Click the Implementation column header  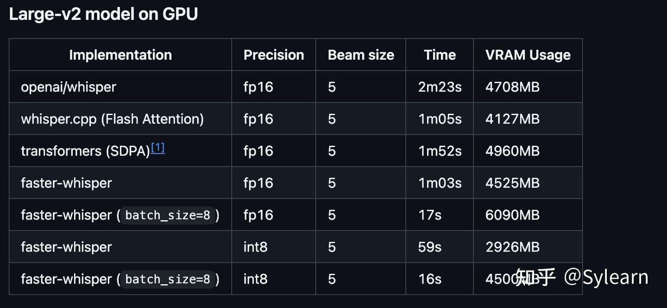tap(120, 55)
